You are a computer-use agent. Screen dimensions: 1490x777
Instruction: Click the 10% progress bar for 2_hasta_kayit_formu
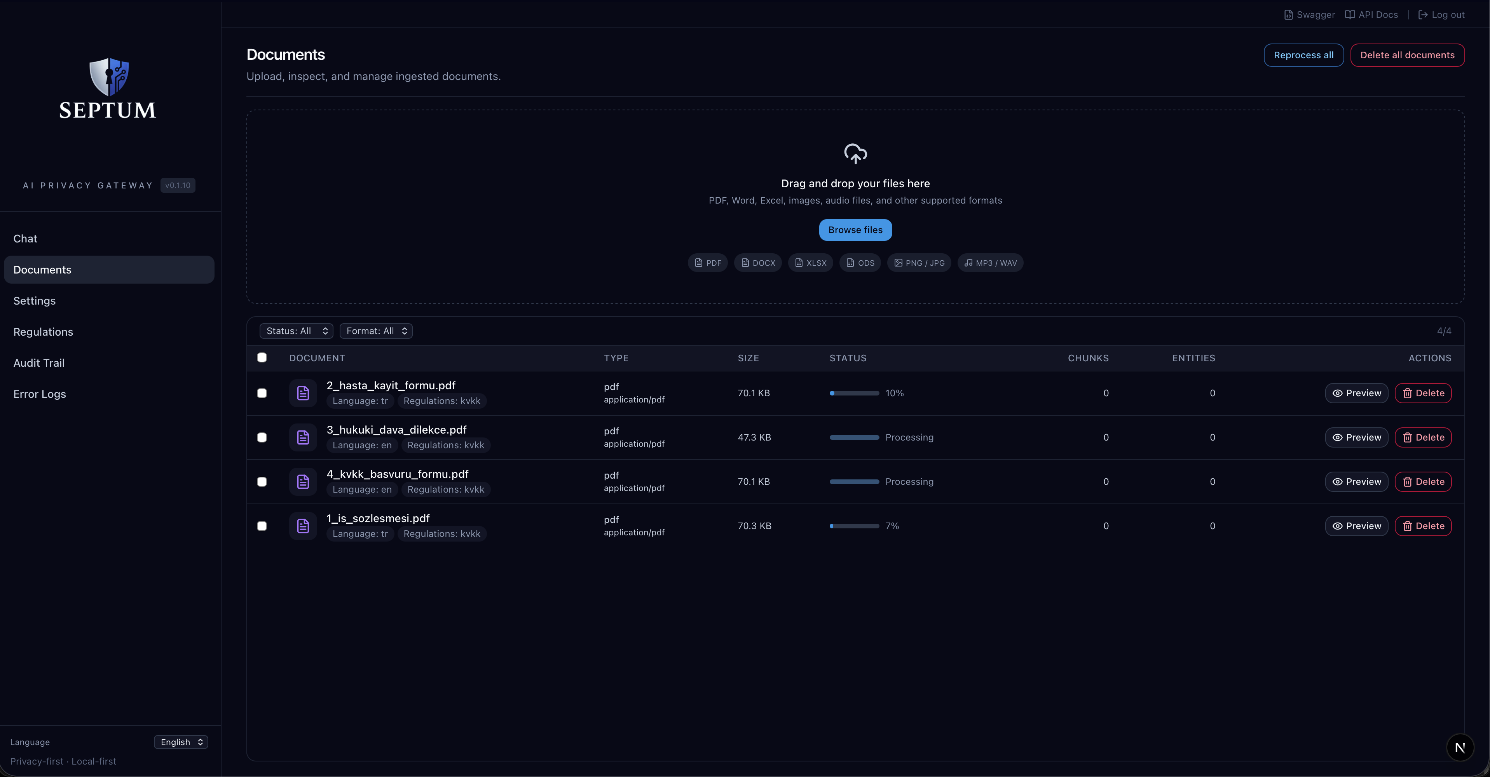coord(854,393)
